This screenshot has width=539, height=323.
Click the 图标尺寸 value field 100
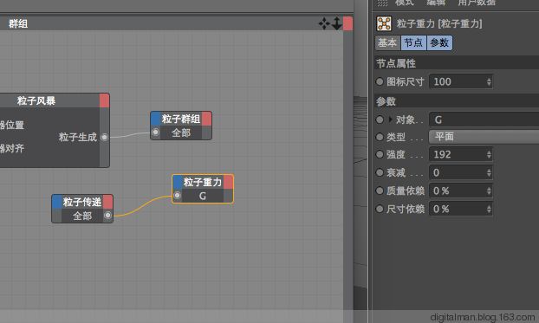(x=461, y=81)
